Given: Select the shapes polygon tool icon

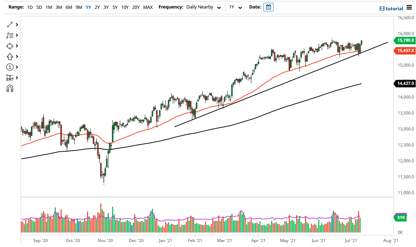Looking at the screenshot, I should tap(10, 46).
